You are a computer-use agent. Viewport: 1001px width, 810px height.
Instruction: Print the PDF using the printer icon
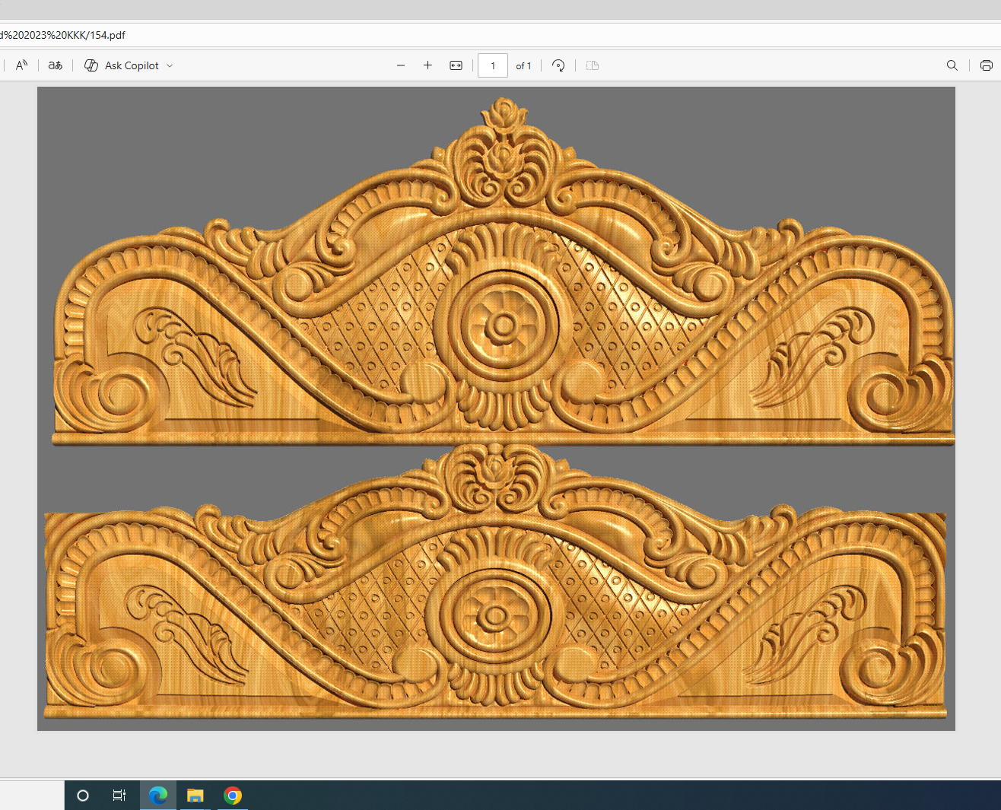986,65
